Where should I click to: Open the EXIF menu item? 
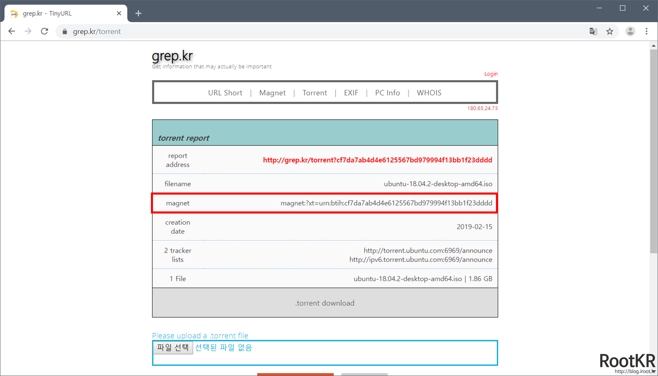351,93
